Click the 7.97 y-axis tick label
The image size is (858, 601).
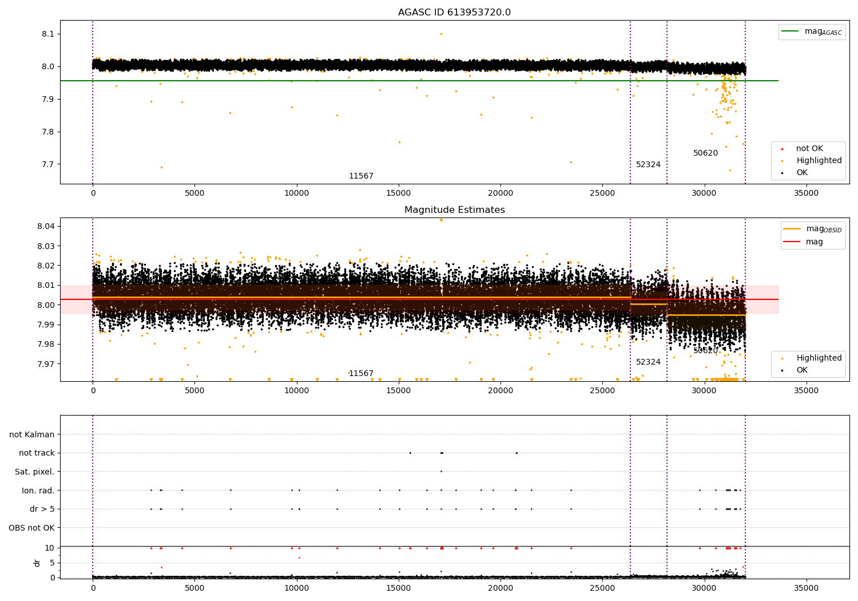(46, 364)
